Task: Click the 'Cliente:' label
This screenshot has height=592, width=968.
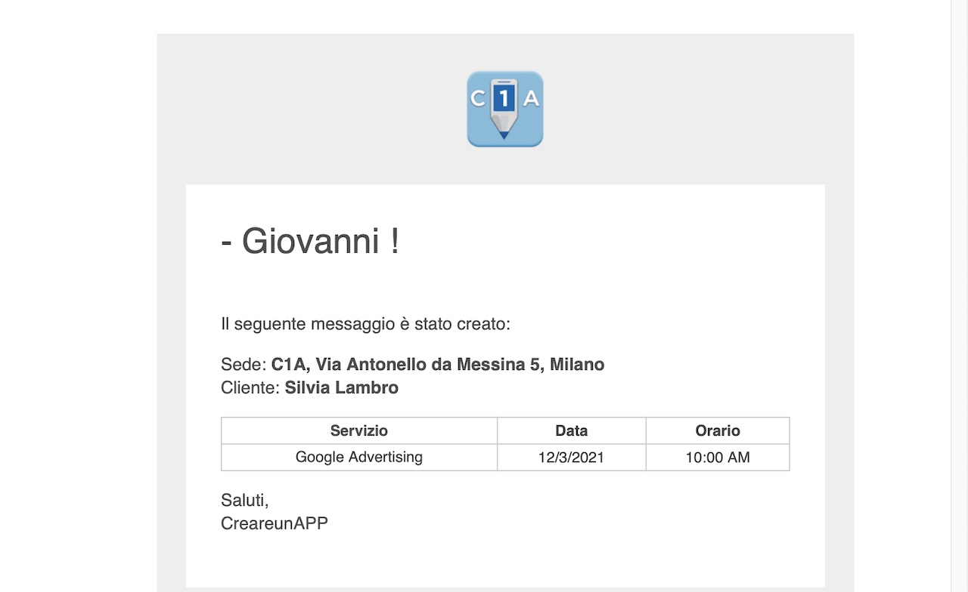Action: pyautogui.click(x=250, y=388)
